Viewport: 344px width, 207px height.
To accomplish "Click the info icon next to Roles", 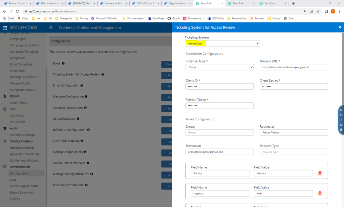I will pos(63,63).
